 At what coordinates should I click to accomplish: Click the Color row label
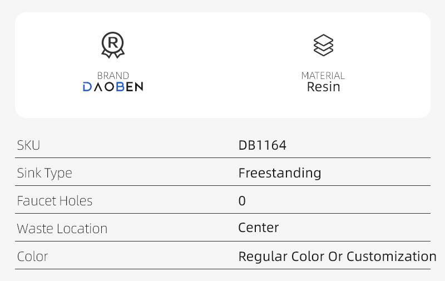pyautogui.click(x=32, y=257)
